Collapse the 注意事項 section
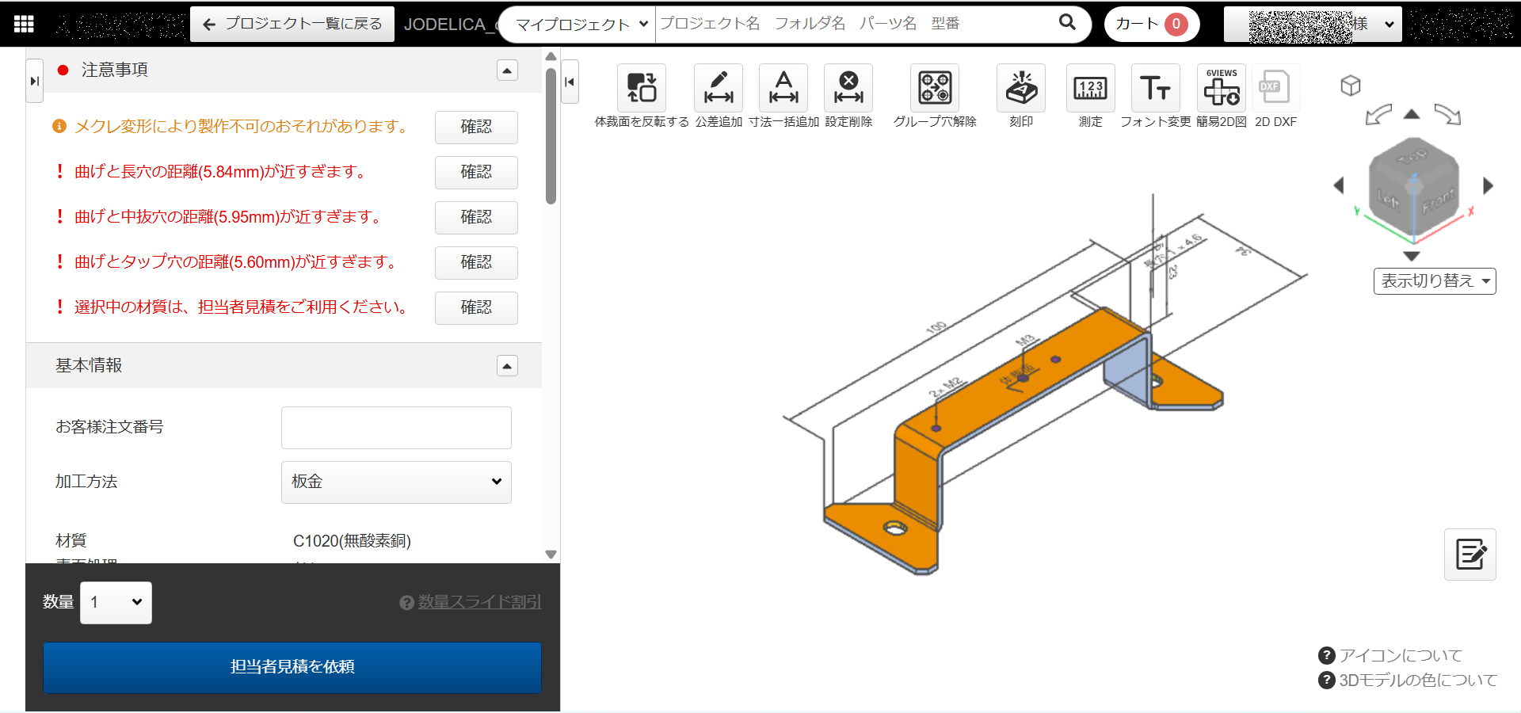Viewport: 1521px width, 713px height. [x=507, y=71]
